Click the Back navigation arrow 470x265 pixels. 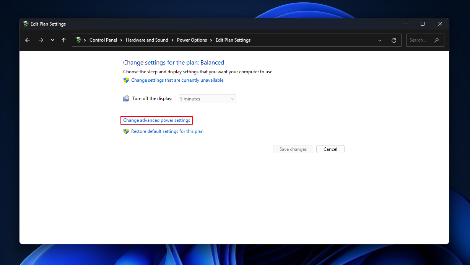tap(27, 40)
